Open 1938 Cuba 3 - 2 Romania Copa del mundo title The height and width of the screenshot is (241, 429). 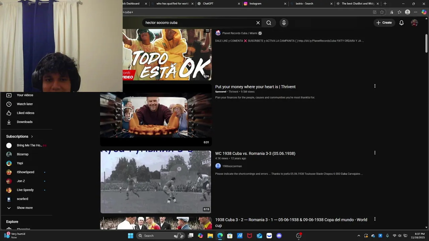[x=291, y=223]
